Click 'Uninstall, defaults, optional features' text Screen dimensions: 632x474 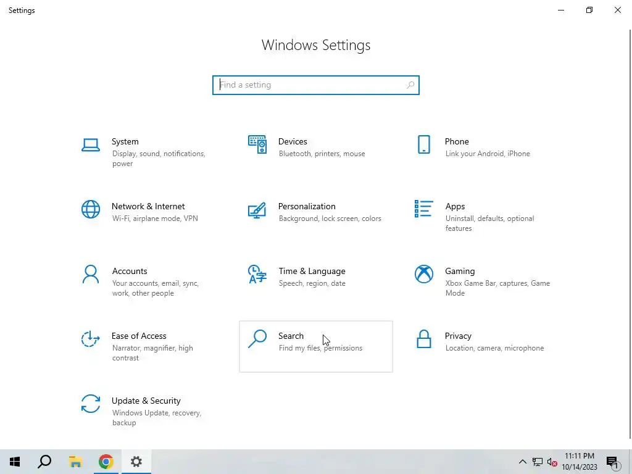coord(489,223)
